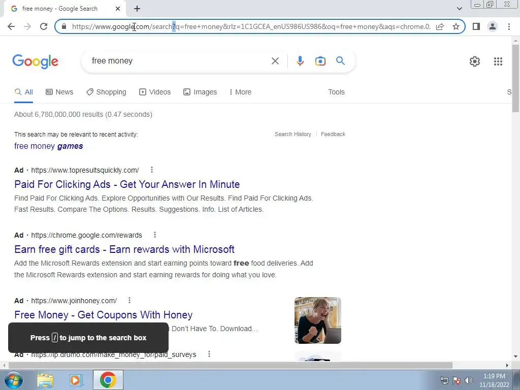The width and height of the screenshot is (520, 390).
Task: Bookmark this tab with the star icon
Action: (456, 26)
